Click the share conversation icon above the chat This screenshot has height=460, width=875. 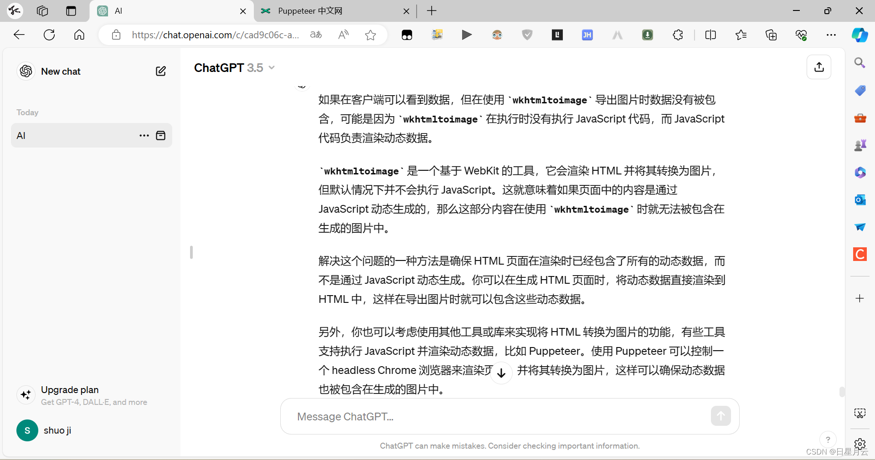point(819,67)
